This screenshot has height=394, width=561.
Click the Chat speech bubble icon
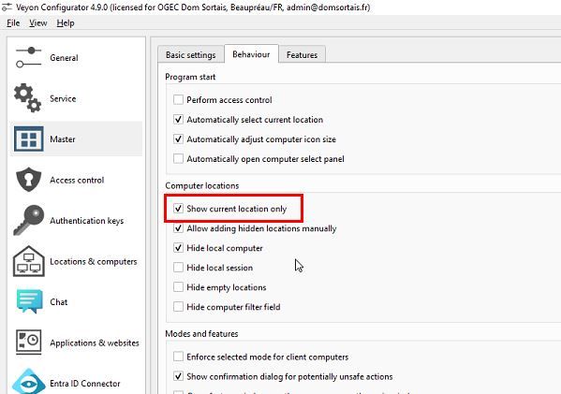click(29, 301)
